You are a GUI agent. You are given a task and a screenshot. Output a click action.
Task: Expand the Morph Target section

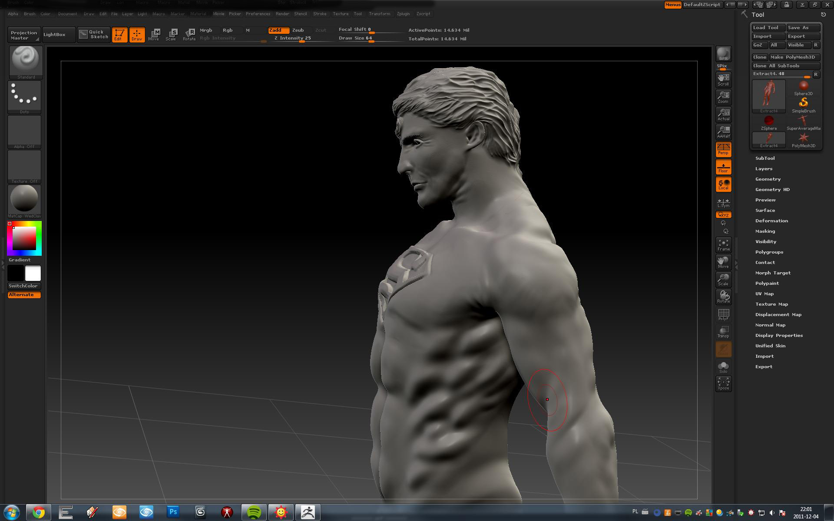[x=773, y=273]
